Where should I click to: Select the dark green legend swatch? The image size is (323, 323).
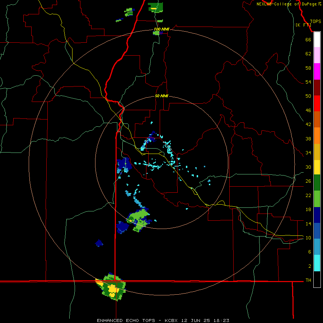pos(317,183)
